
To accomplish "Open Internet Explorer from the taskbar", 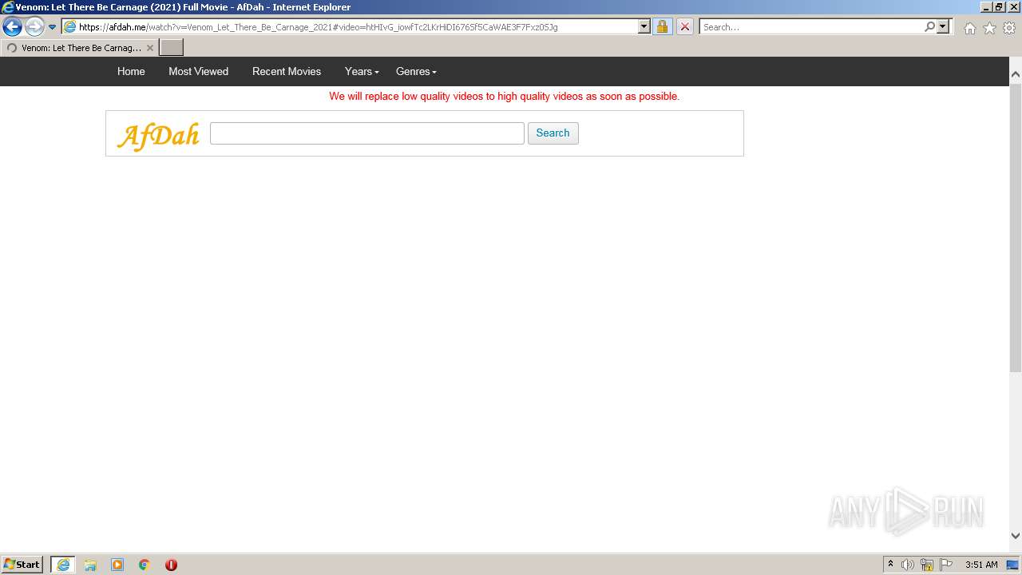I will point(63,565).
